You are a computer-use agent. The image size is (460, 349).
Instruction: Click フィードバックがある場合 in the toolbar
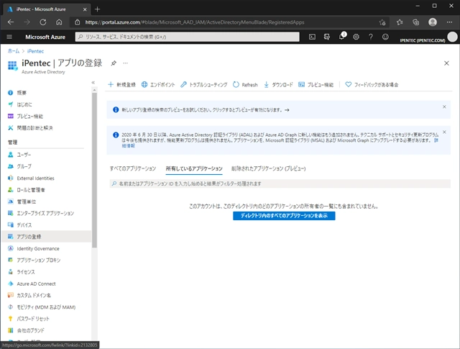click(x=372, y=85)
